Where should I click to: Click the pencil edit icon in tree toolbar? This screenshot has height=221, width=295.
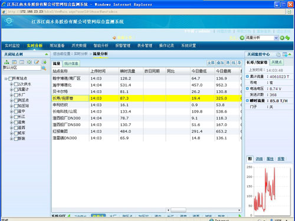pyautogui.click(x=37, y=62)
